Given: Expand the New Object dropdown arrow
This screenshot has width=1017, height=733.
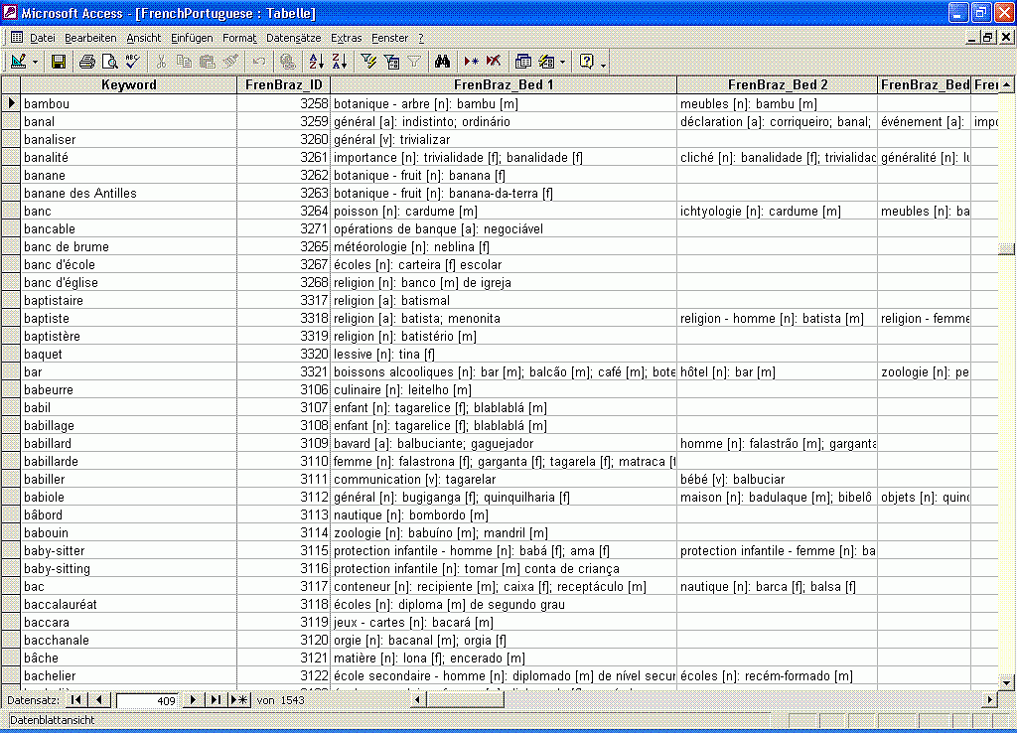Looking at the screenshot, I should (563, 62).
